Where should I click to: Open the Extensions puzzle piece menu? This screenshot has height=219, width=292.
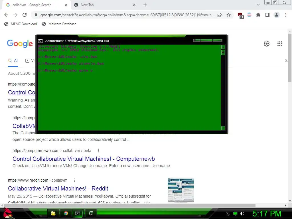(x=258, y=15)
